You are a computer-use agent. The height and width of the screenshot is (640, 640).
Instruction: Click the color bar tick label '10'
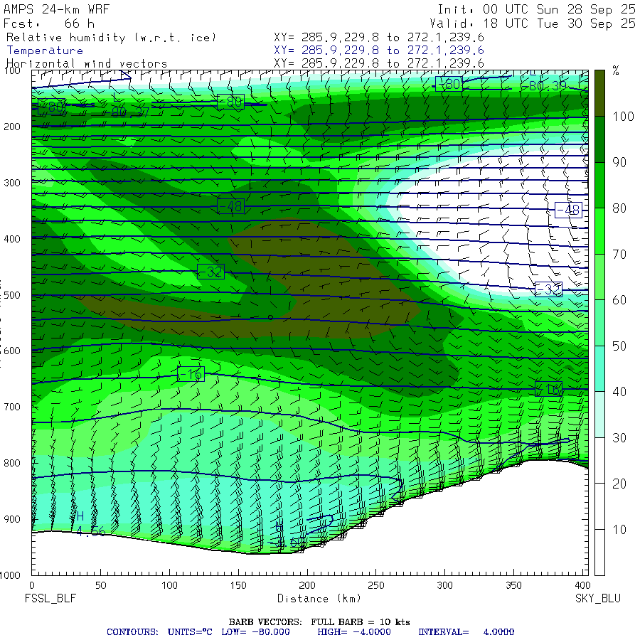click(619, 529)
